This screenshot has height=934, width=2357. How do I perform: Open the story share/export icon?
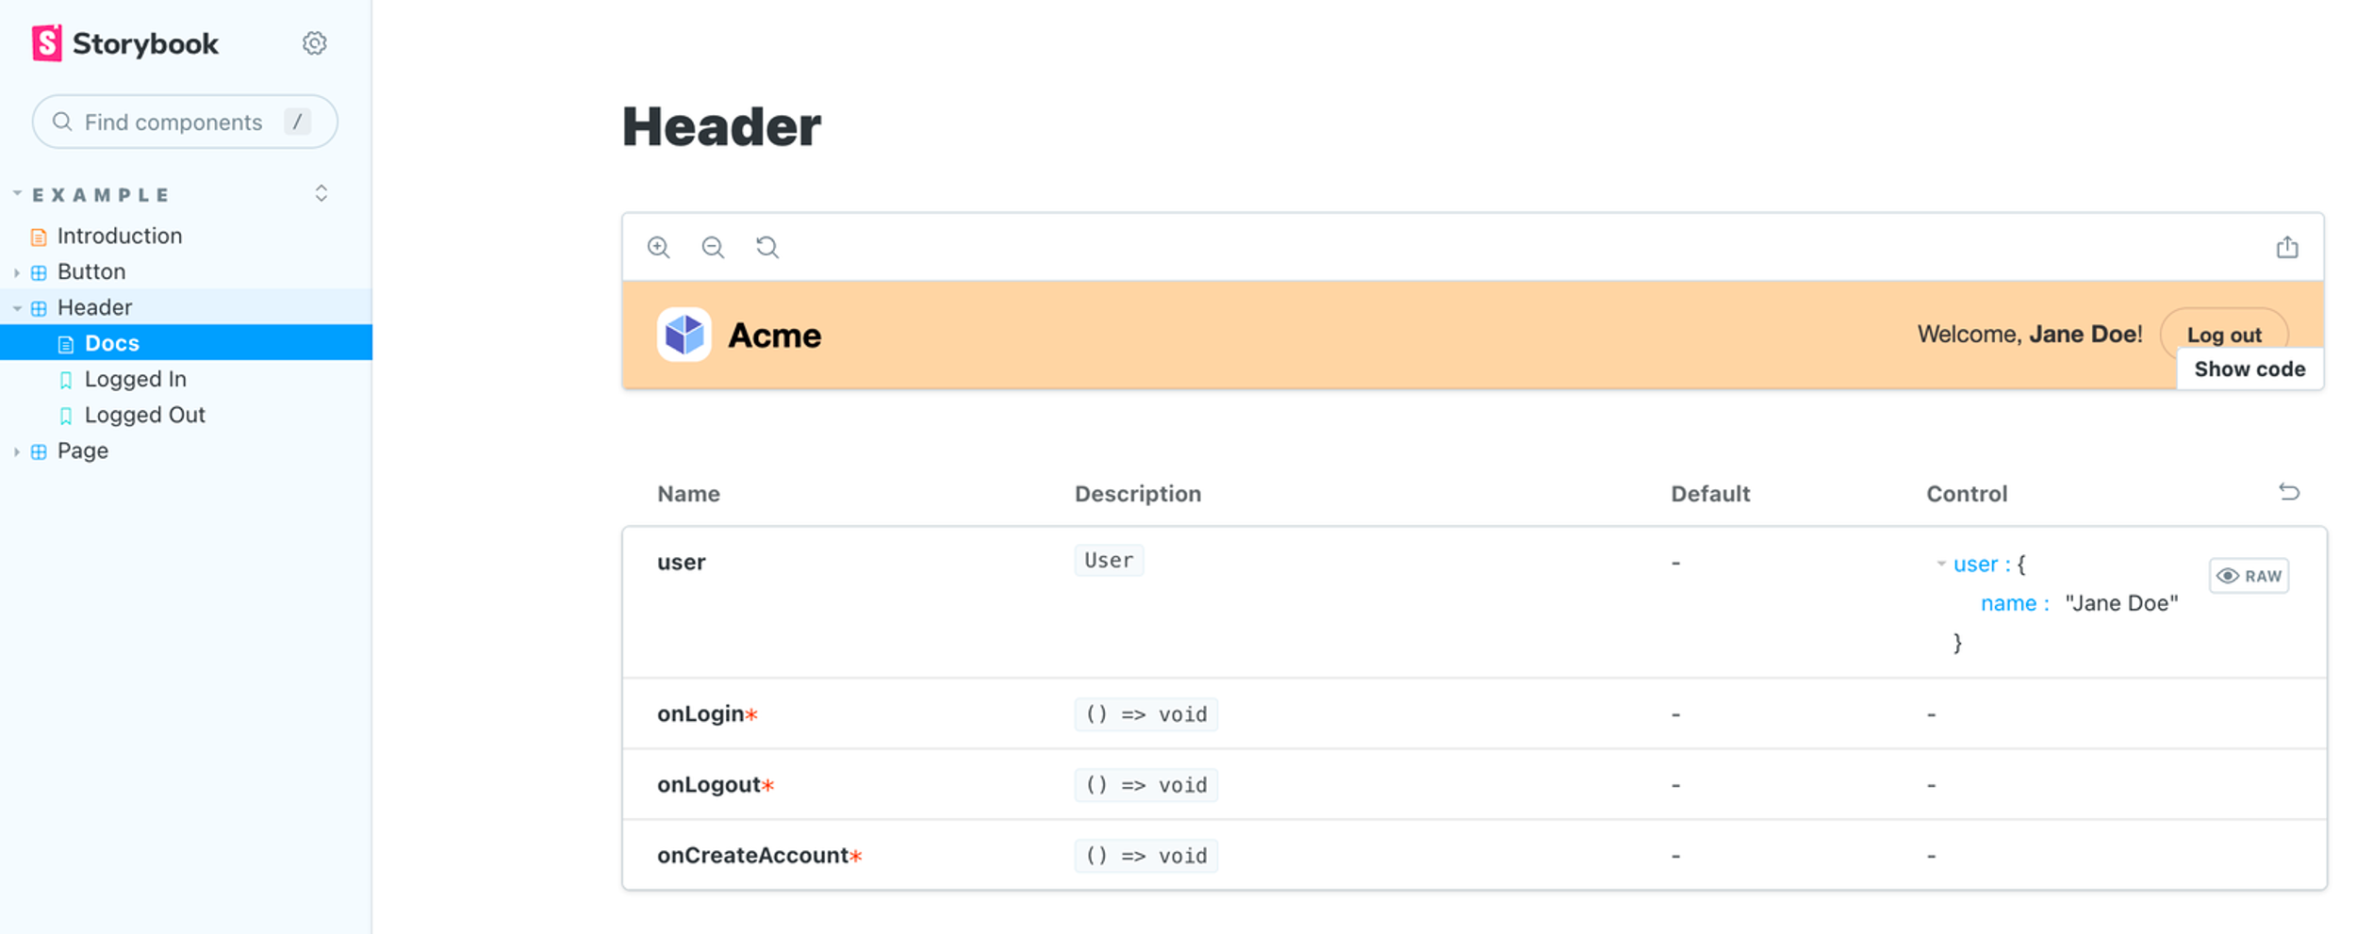(x=2288, y=246)
